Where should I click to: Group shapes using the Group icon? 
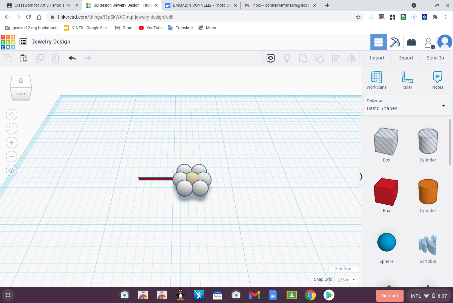pos(303,58)
